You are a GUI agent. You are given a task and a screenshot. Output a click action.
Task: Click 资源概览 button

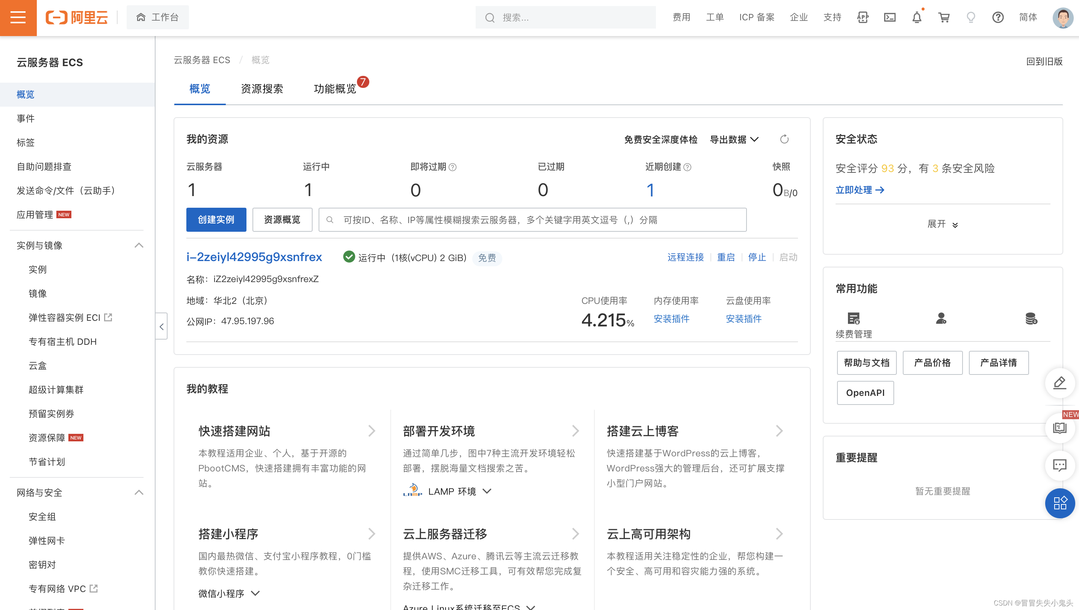click(283, 219)
